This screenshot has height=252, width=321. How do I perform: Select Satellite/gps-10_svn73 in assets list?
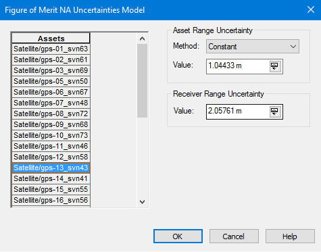(51, 135)
